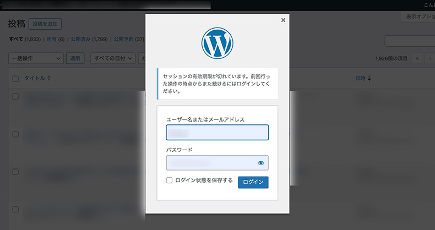Screen dimensions: 435x230
Task: Click the 1,926個の項目 count text
Action: tap(391, 58)
